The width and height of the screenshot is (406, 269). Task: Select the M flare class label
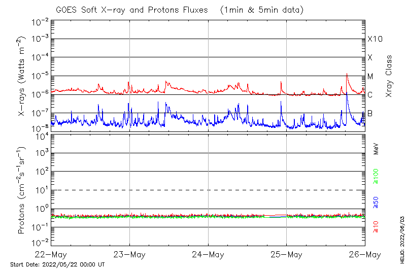370,77
